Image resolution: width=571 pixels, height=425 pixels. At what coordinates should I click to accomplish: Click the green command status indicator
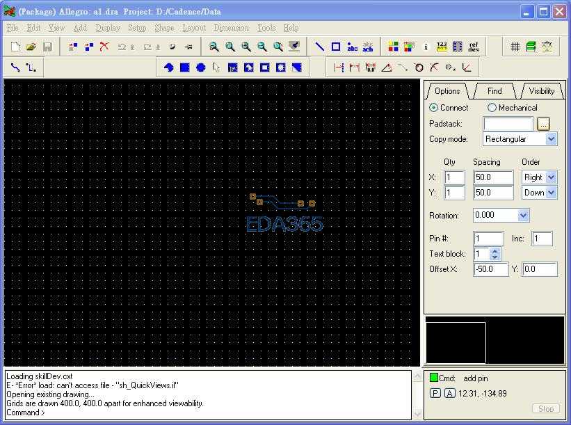[x=433, y=378]
